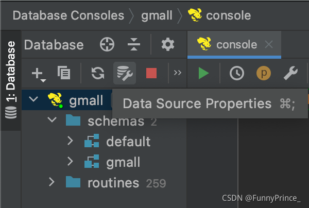Open Data Source Properties wrench icon
309x208 pixels.
[125, 73]
